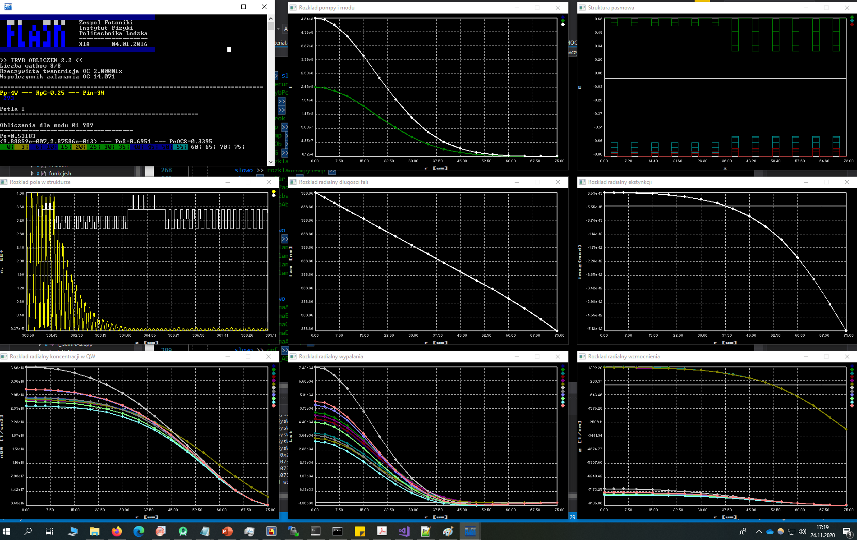The width and height of the screenshot is (857, 540).
Task: Open File Explorer from the taskbar
Action: pyautogui.click(x=94, y=531)
